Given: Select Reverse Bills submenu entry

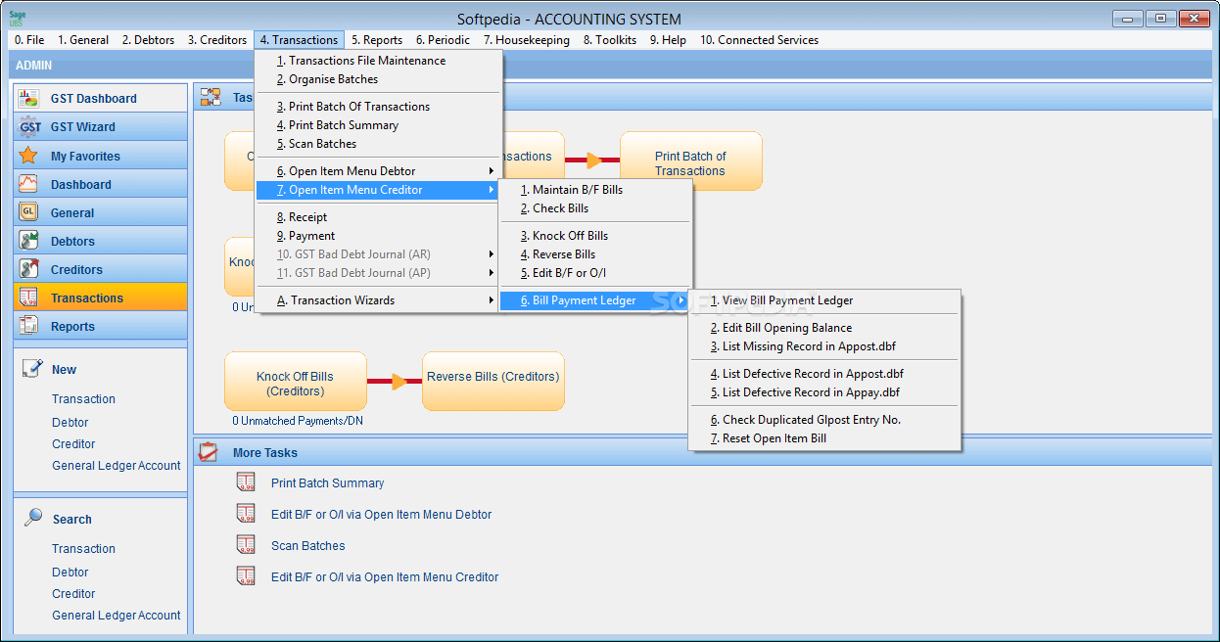Looking at the screenshot, I should (x=595, y=254).
